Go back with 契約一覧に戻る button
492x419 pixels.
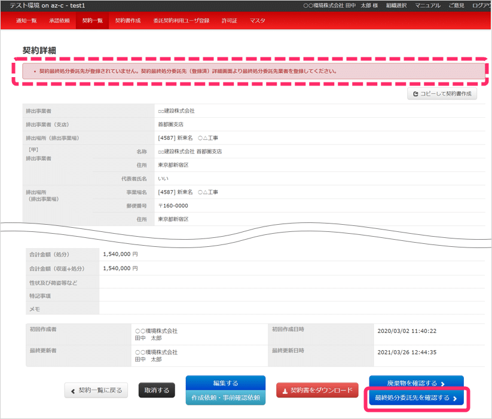click(x=96, y=390)
